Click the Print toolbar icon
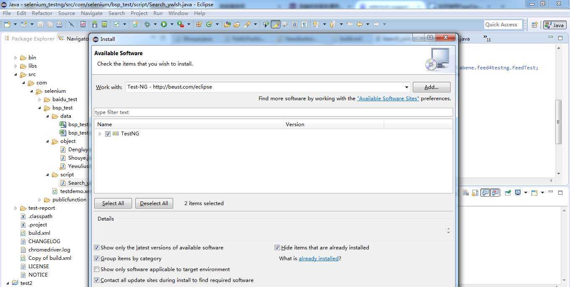 click(59, 24)
